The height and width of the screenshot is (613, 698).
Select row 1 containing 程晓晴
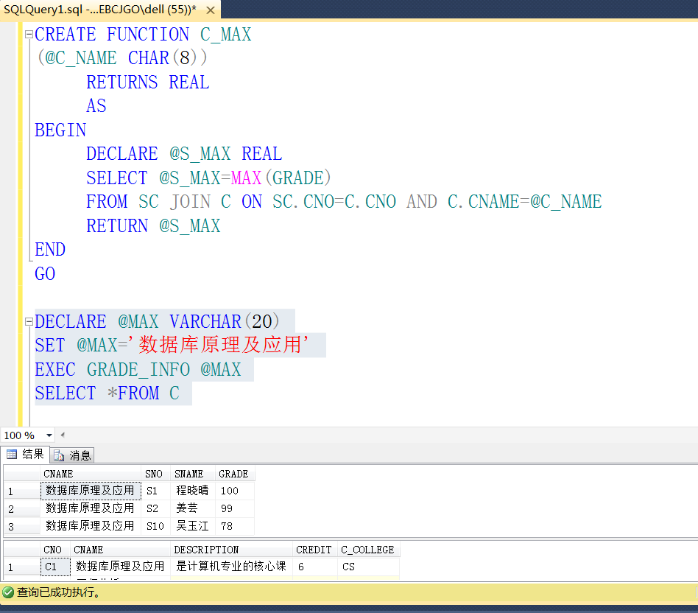[10, 490]
